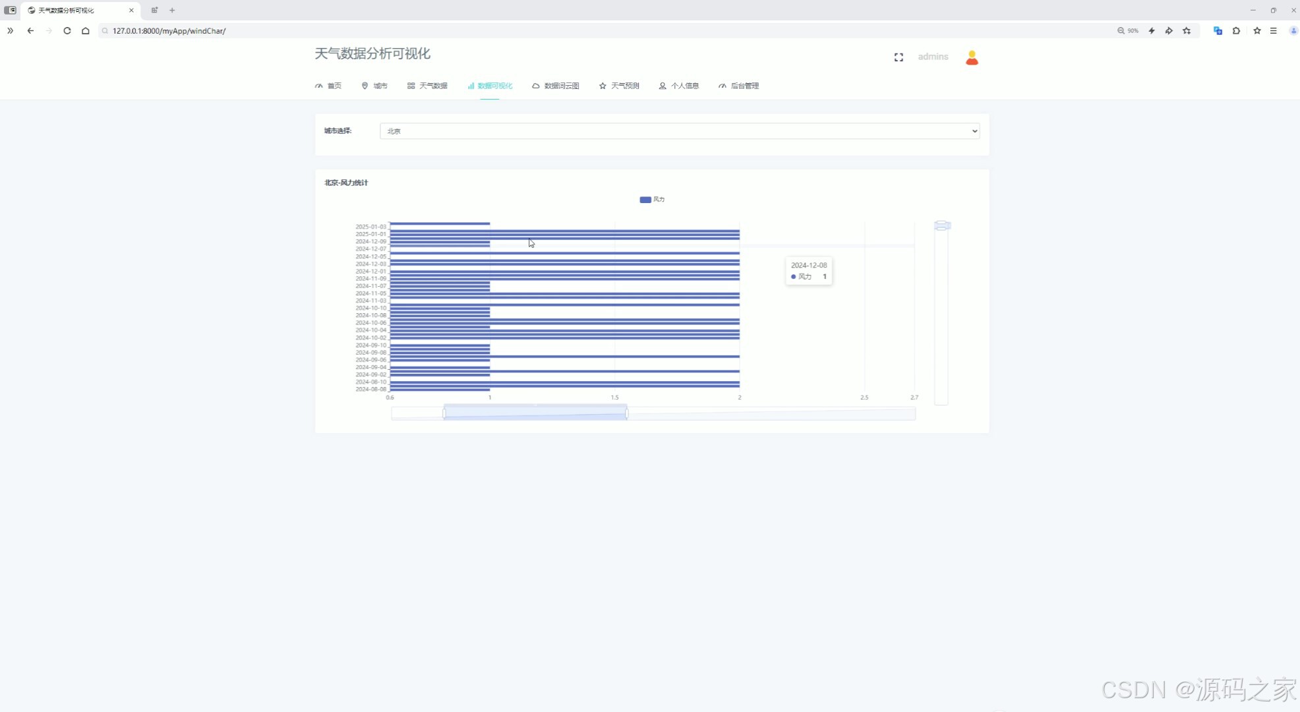Click the translate extension icon

[1218, 31]
